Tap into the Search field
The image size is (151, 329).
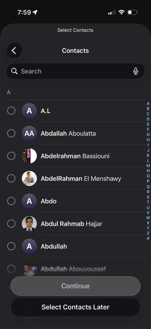pos(75,71)
